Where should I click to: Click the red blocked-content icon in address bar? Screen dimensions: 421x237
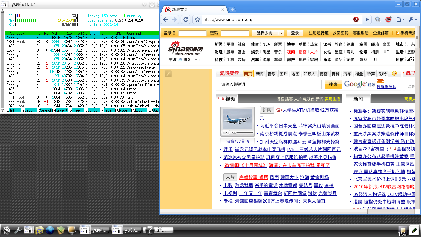coord(356,20)
